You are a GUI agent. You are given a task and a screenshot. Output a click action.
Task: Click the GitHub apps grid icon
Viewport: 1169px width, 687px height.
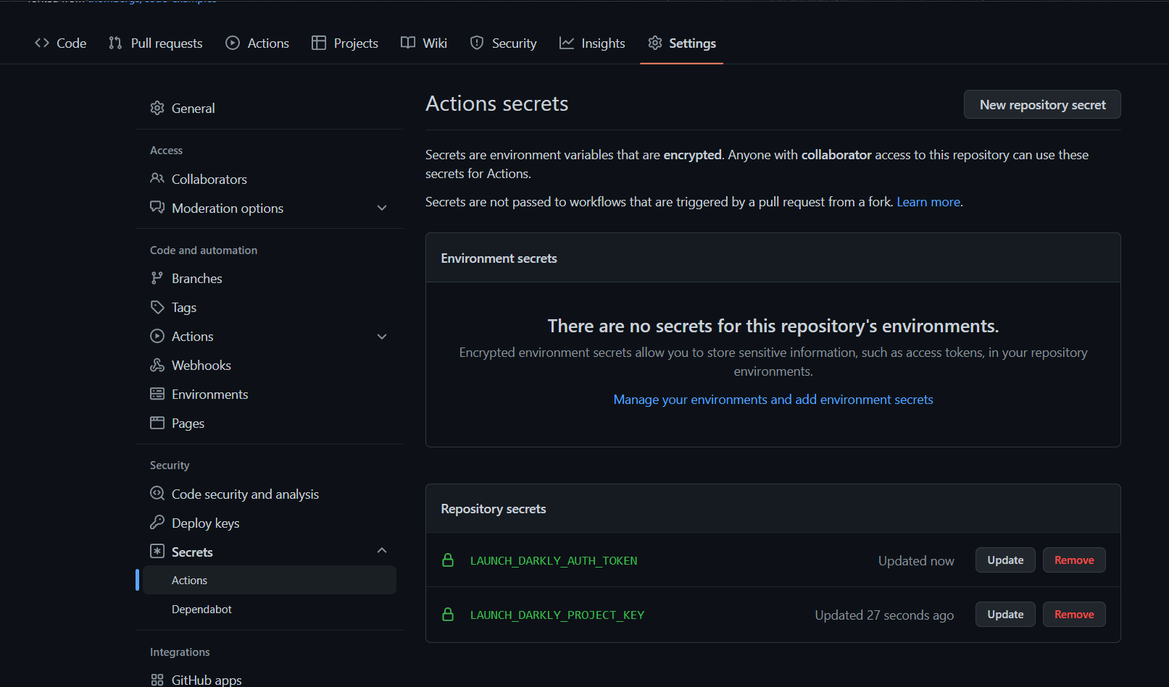pos(157,680)
